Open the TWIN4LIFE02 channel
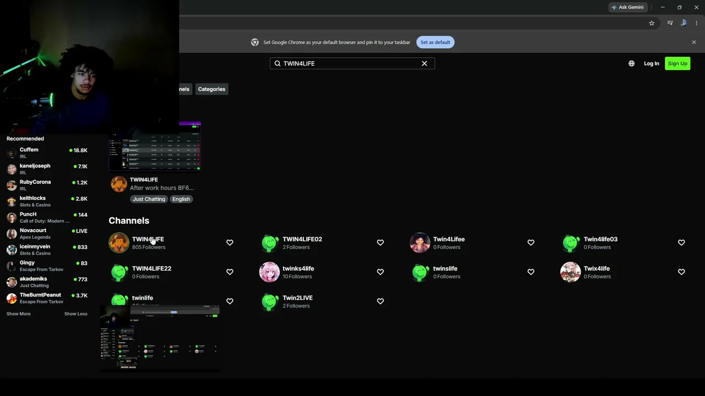Viewport: 705px width, 396px height. (x=302, y=239)
